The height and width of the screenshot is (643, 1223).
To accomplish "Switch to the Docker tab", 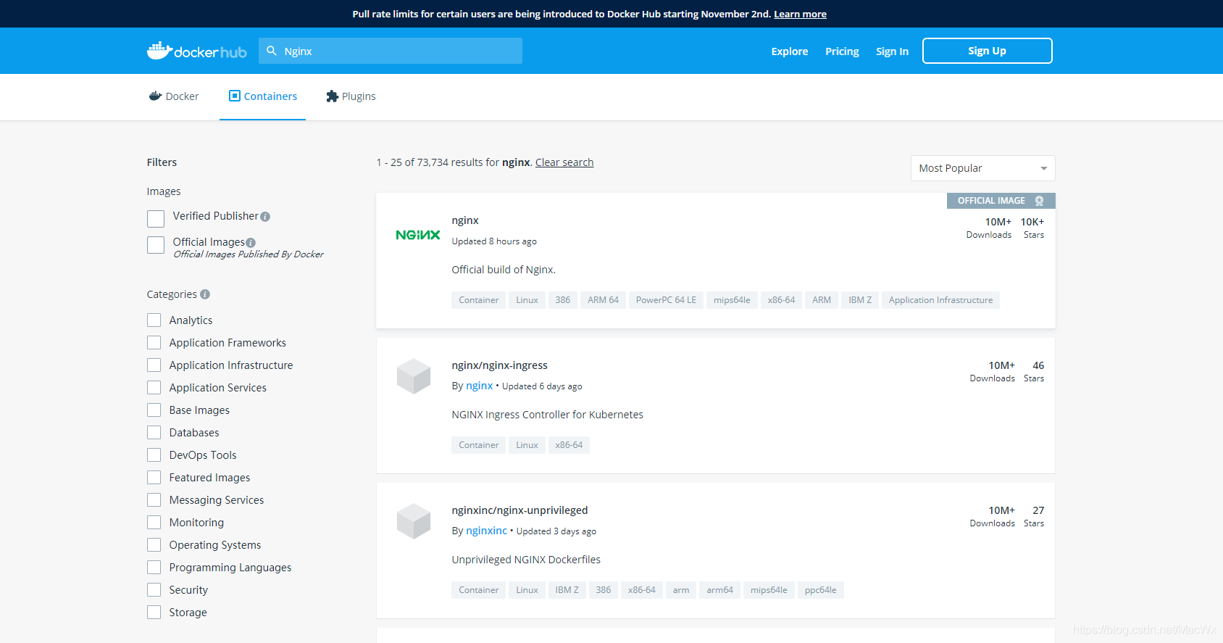I will click(x=174, y=96).
